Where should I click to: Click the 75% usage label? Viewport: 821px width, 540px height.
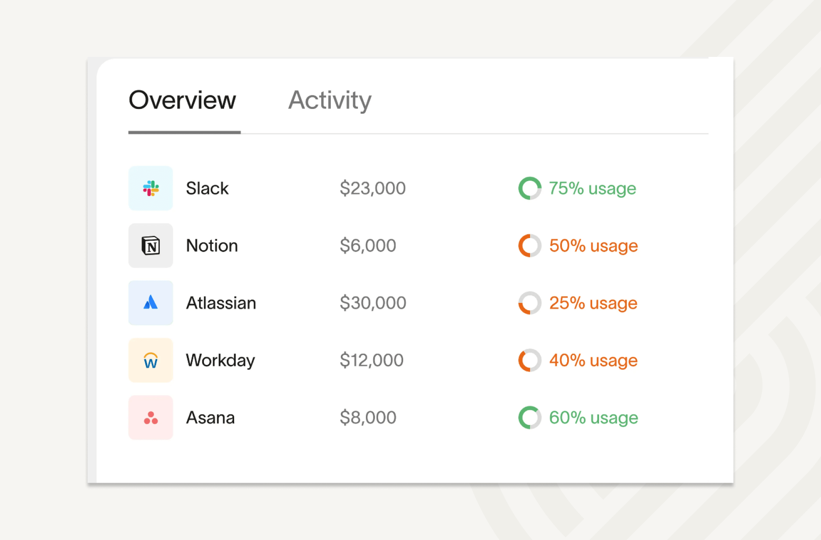click(x=593, y=189)
